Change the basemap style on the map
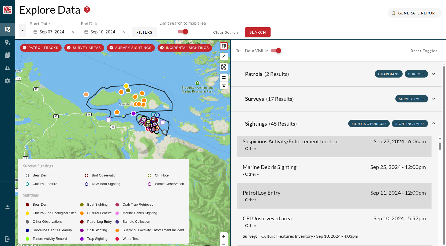The width and height of the screenshot is (446, 246). [224, 46]
